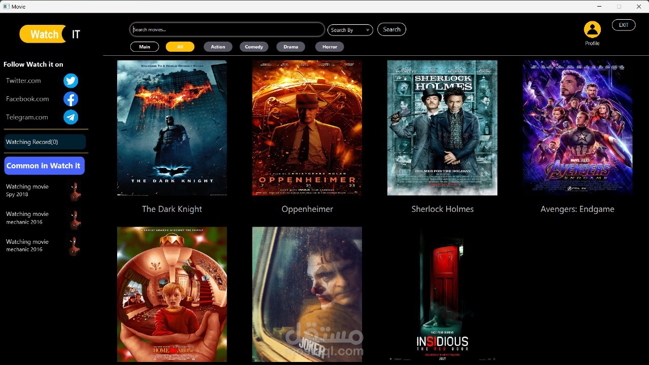
Task: Filter movies by Comedy
Action: 254,47
